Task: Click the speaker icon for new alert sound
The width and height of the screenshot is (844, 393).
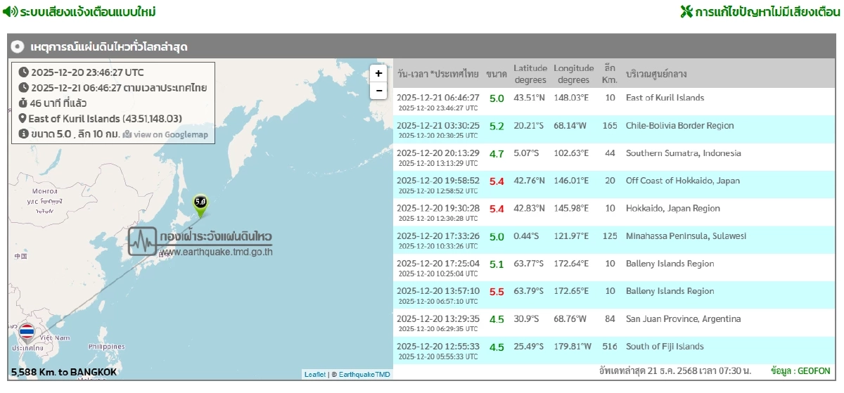Action: click(x=10, y=12)
